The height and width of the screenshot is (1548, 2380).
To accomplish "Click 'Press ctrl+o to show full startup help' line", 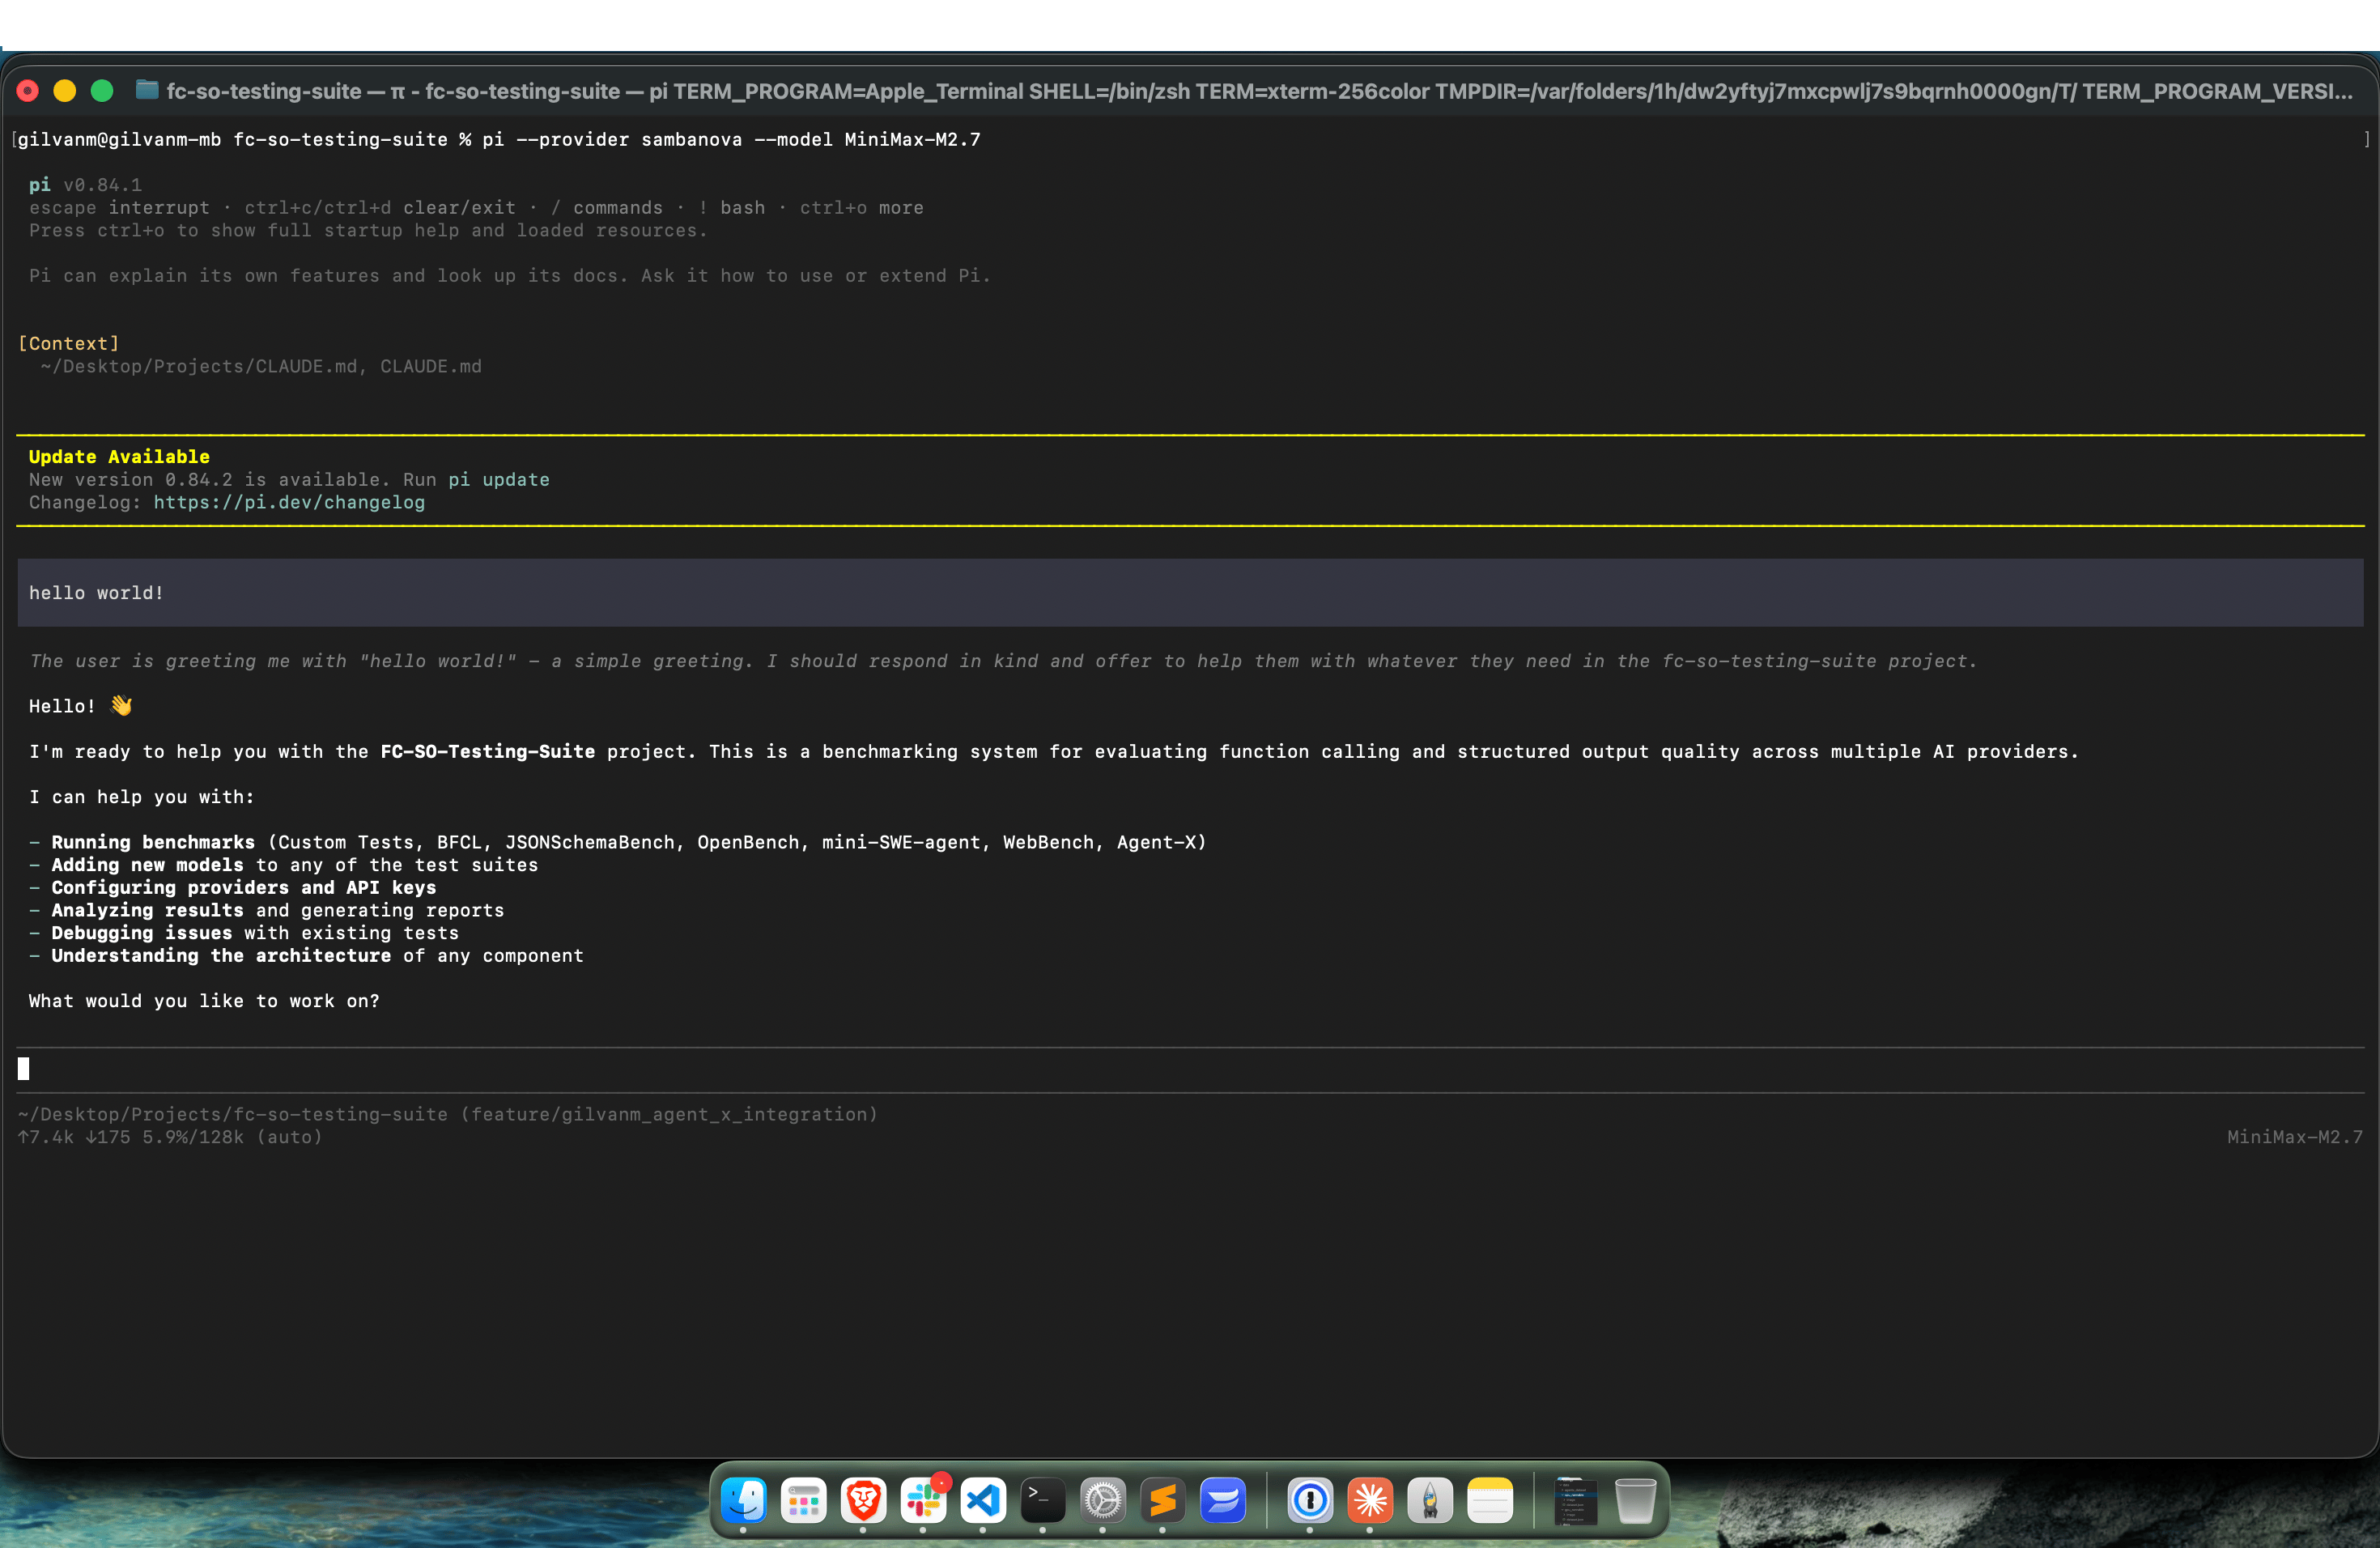I will (x=368, y=230).
